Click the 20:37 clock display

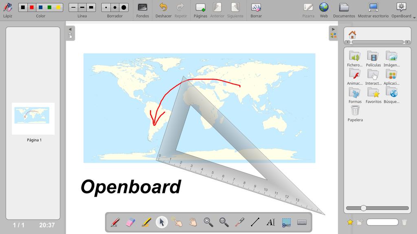pyautogui.click(x=47, y=225)
